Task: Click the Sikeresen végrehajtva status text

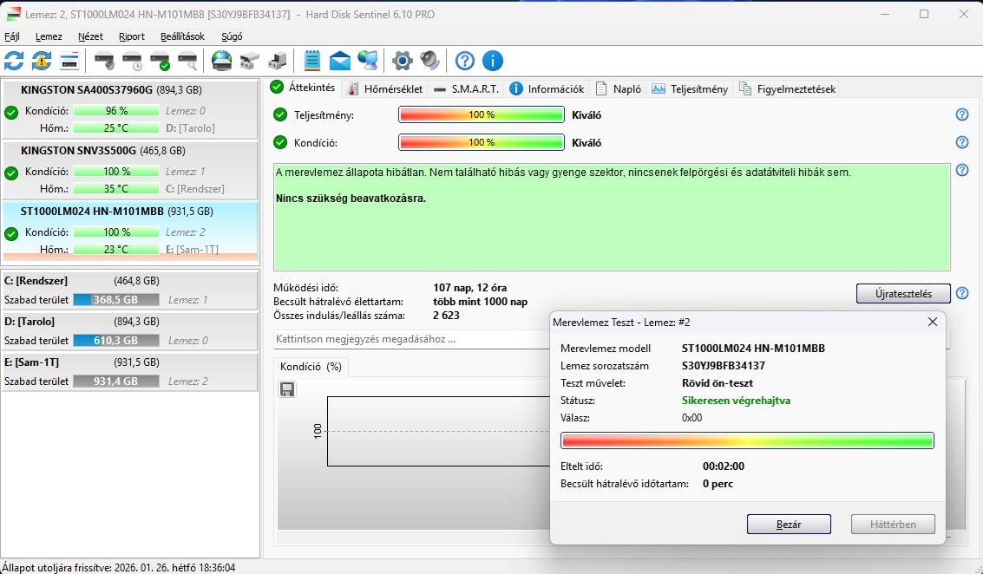Action: click(x=736, y=401)
